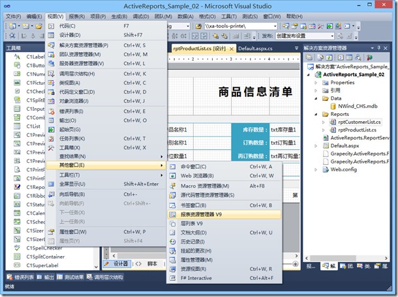Click the 工具箱(X) menu icon
398x297 pixels.
point(52,148)
